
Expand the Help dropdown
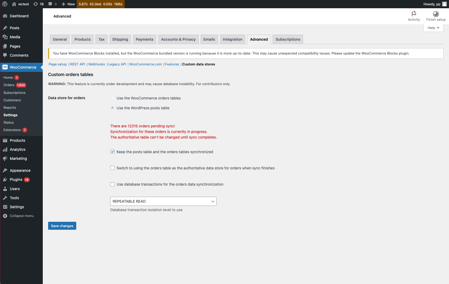433,28
